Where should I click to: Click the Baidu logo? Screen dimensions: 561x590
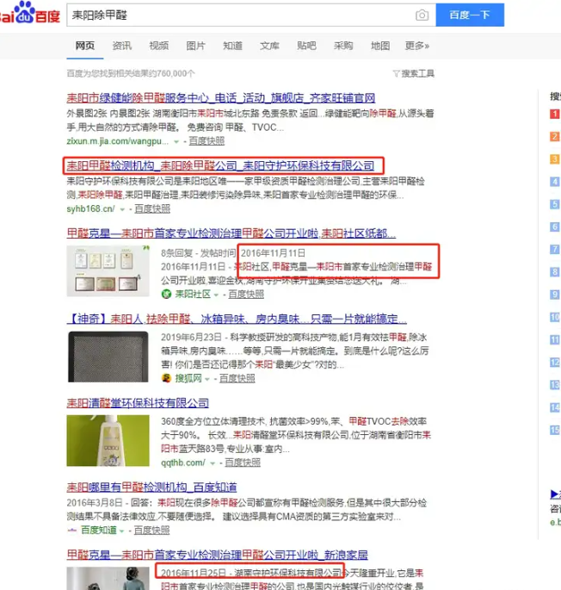pos(30,13)
